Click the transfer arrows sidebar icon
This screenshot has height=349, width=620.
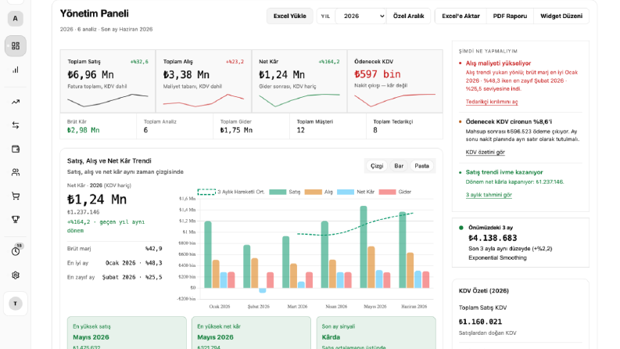tap(16, 125)
